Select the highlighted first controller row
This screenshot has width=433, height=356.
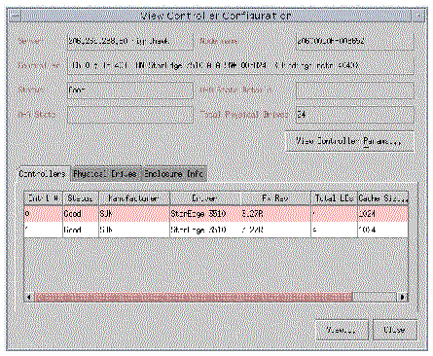tap(216, 214)
